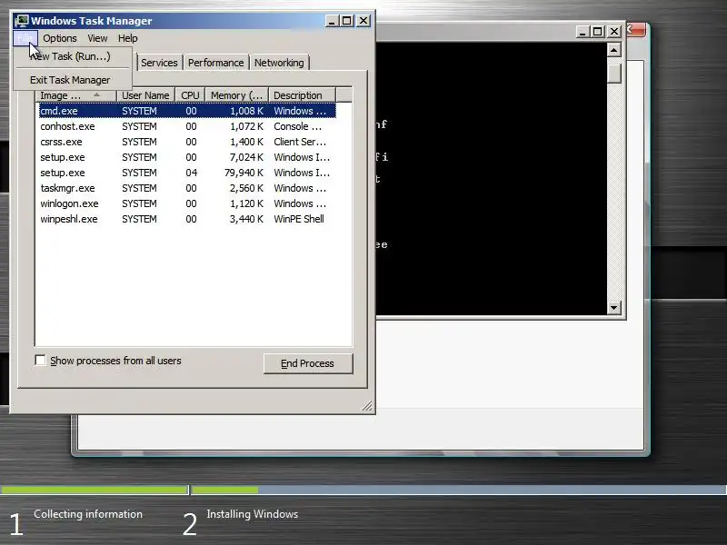Select setup.exe using 7,024 K memory
The width and height of the screenshot is (727, 545).
[x=187, y=157]
